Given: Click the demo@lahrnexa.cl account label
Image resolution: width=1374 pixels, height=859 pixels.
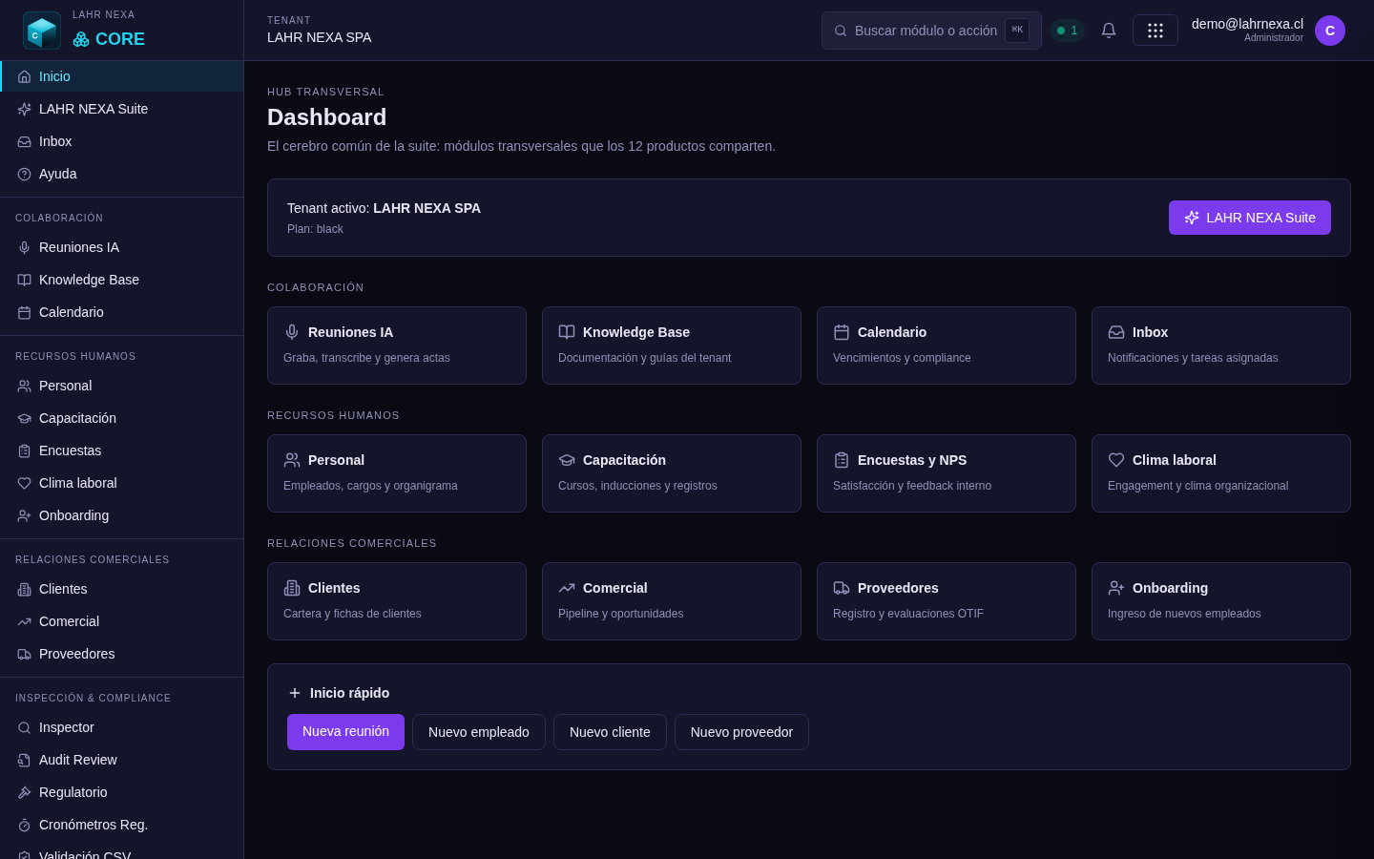Looking at the screenshot, I should click(x=1247, y=24).
